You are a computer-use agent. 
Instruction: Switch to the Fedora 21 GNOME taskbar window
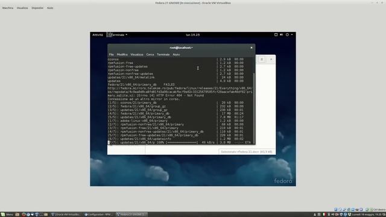(131, 215)
